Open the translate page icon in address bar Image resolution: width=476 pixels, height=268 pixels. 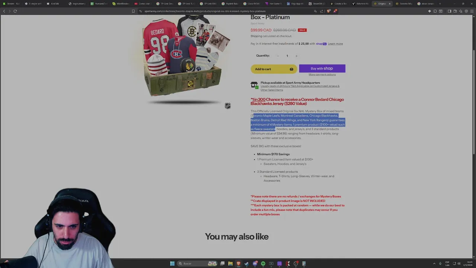pos(315,11)
